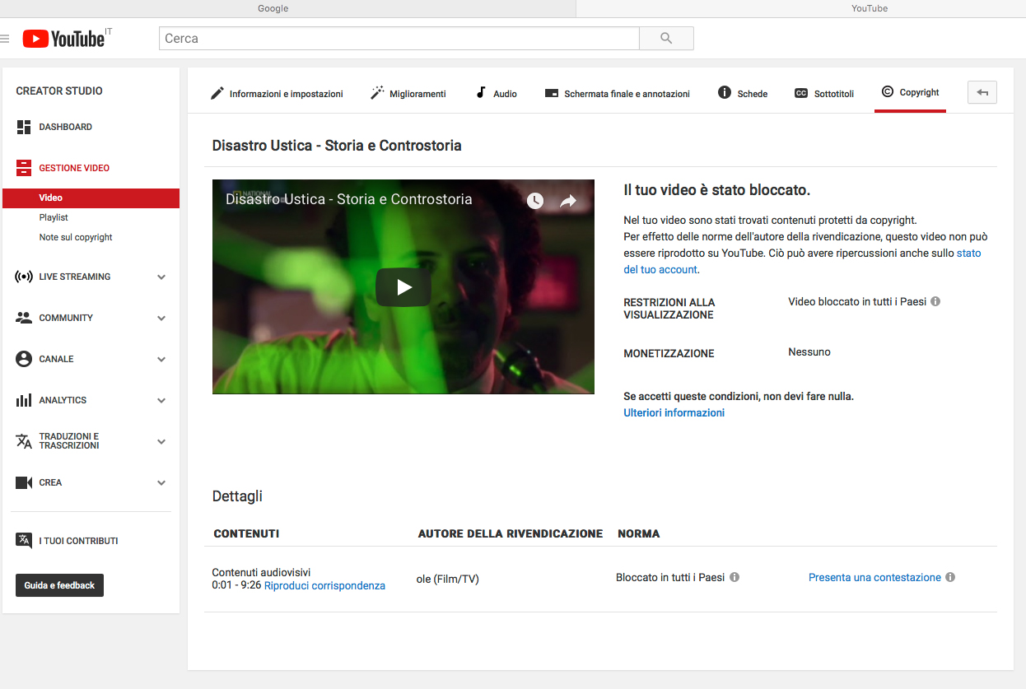Click the YouTube logo home icon
The image size is (1026, 689).
click(63, 39)
